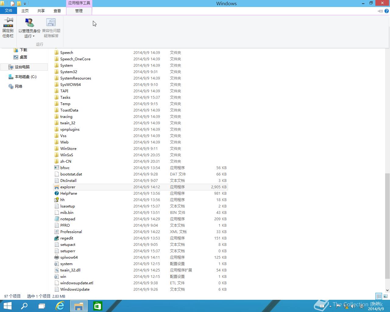Select the bootstat.dat file
The height and width of the screenshot is (312, 390).
140,174
